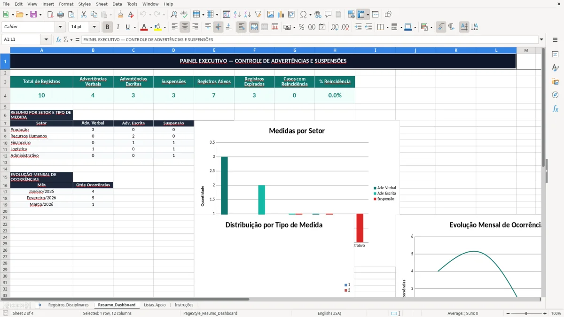Viewport: 564px width, 317px height.
Task: Increase indent
Action: 358,27
